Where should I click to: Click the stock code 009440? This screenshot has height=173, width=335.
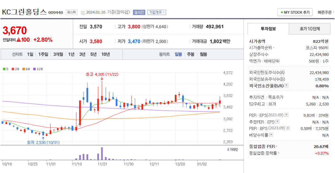coord(56,13)
